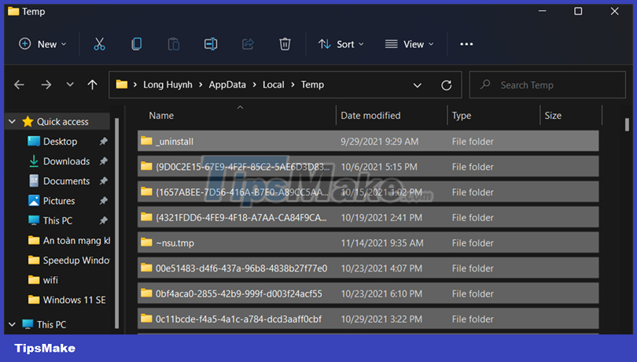This screenshot has width=637, height=362.
Task: Click the pin icon beside Documents
Action: (104, 180)
